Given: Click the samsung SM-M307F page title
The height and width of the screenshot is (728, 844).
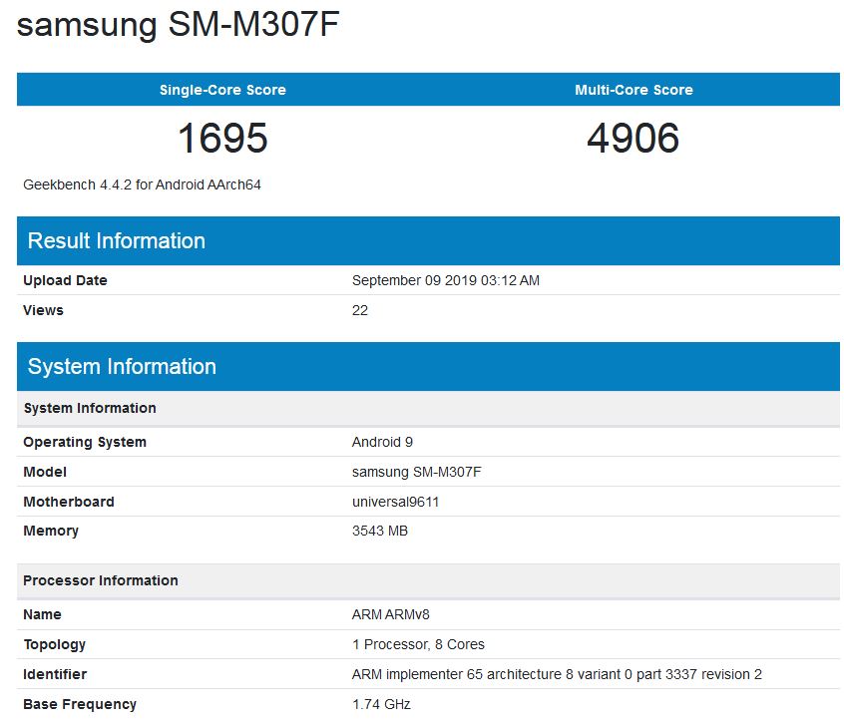Looking at the screenshot, I should tap(179, 25).
